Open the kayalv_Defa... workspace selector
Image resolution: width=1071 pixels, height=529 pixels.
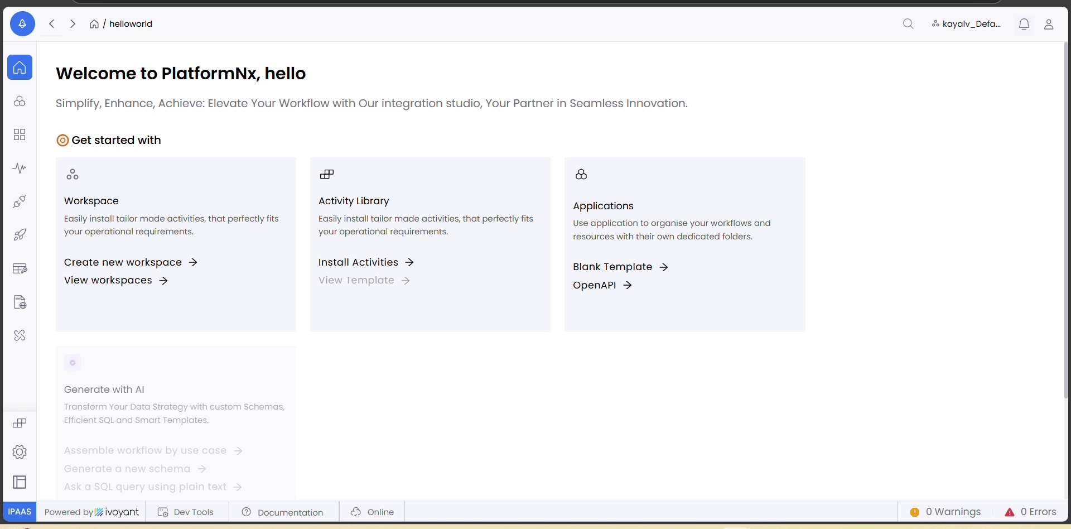(966, 24)
